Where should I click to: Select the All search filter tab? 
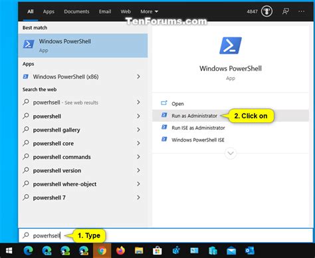[31, 11]
